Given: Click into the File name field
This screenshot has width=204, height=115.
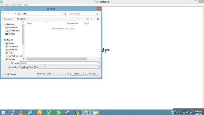Looking at the screenshot, I should pos(59,63).
